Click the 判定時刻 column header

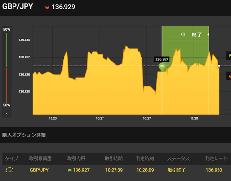pyautogui.click(x=145, y=158)
